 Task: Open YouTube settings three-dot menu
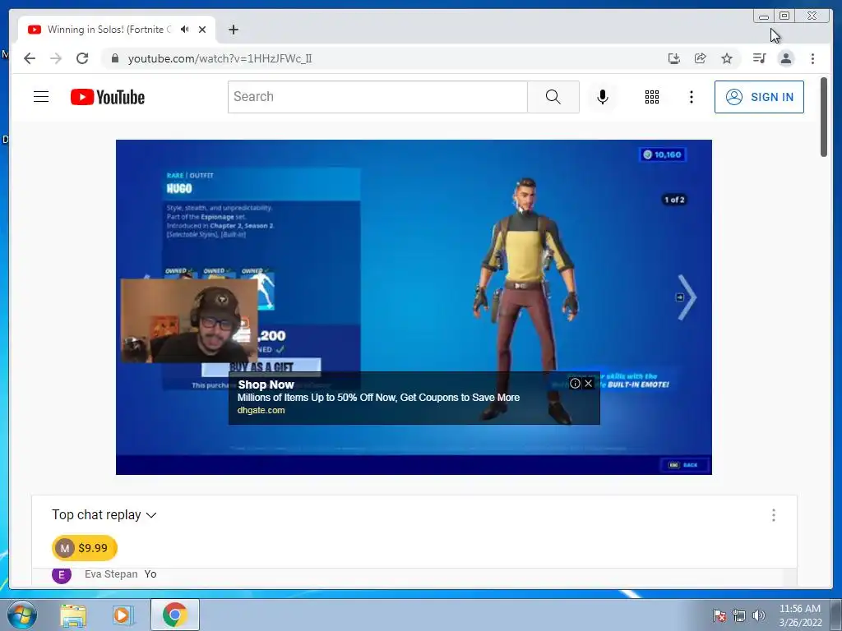pyautogui.click(x=691, y=97)
